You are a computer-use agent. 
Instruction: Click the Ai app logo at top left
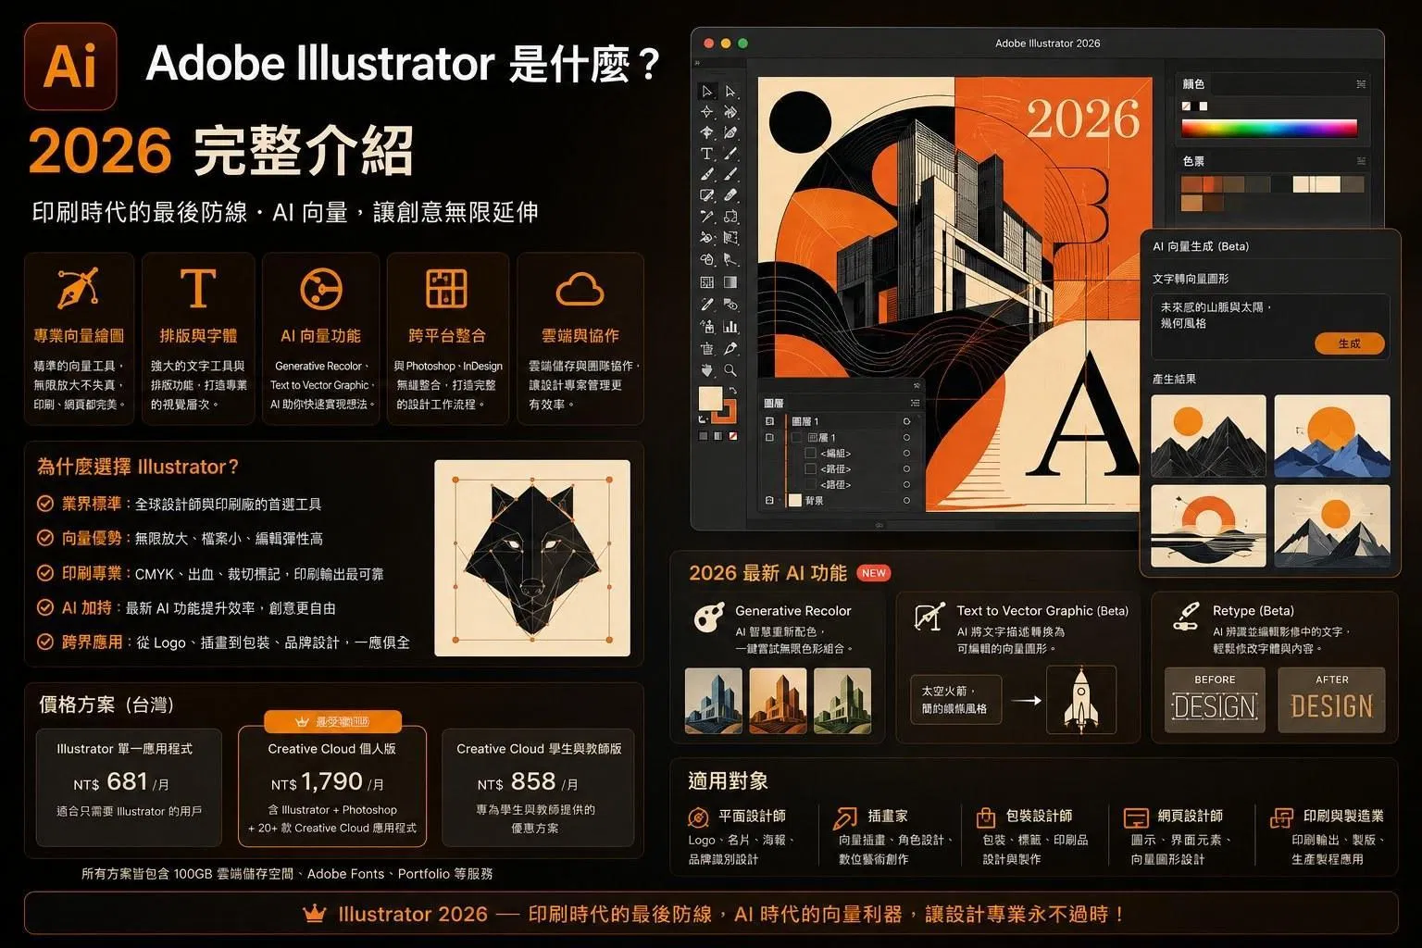(70, 66)
